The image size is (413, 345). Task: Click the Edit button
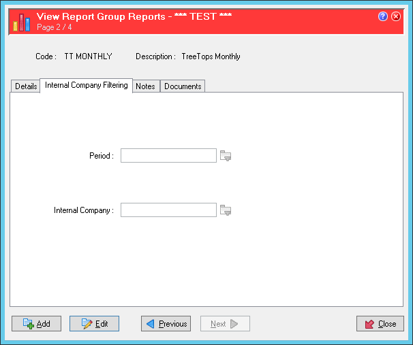94,324
